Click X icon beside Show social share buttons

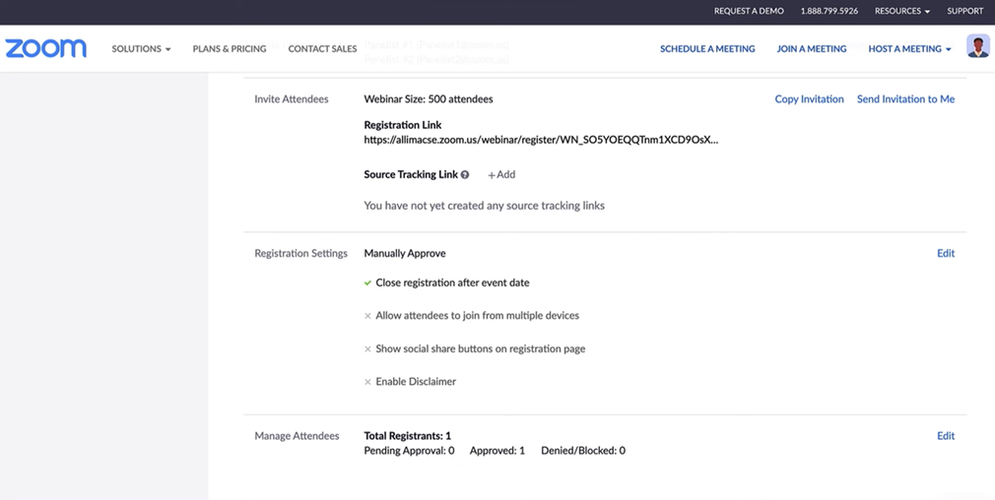point(367,349)
